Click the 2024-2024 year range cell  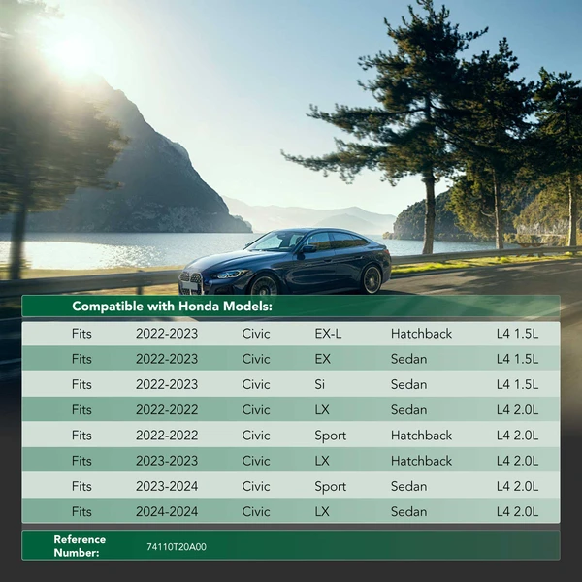[166, 511]
